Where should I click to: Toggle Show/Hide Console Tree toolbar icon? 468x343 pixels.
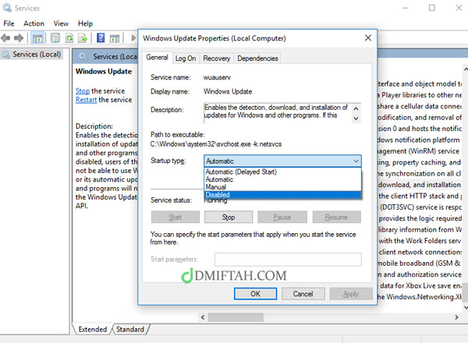pyautogui.click(x=37, y=38)
